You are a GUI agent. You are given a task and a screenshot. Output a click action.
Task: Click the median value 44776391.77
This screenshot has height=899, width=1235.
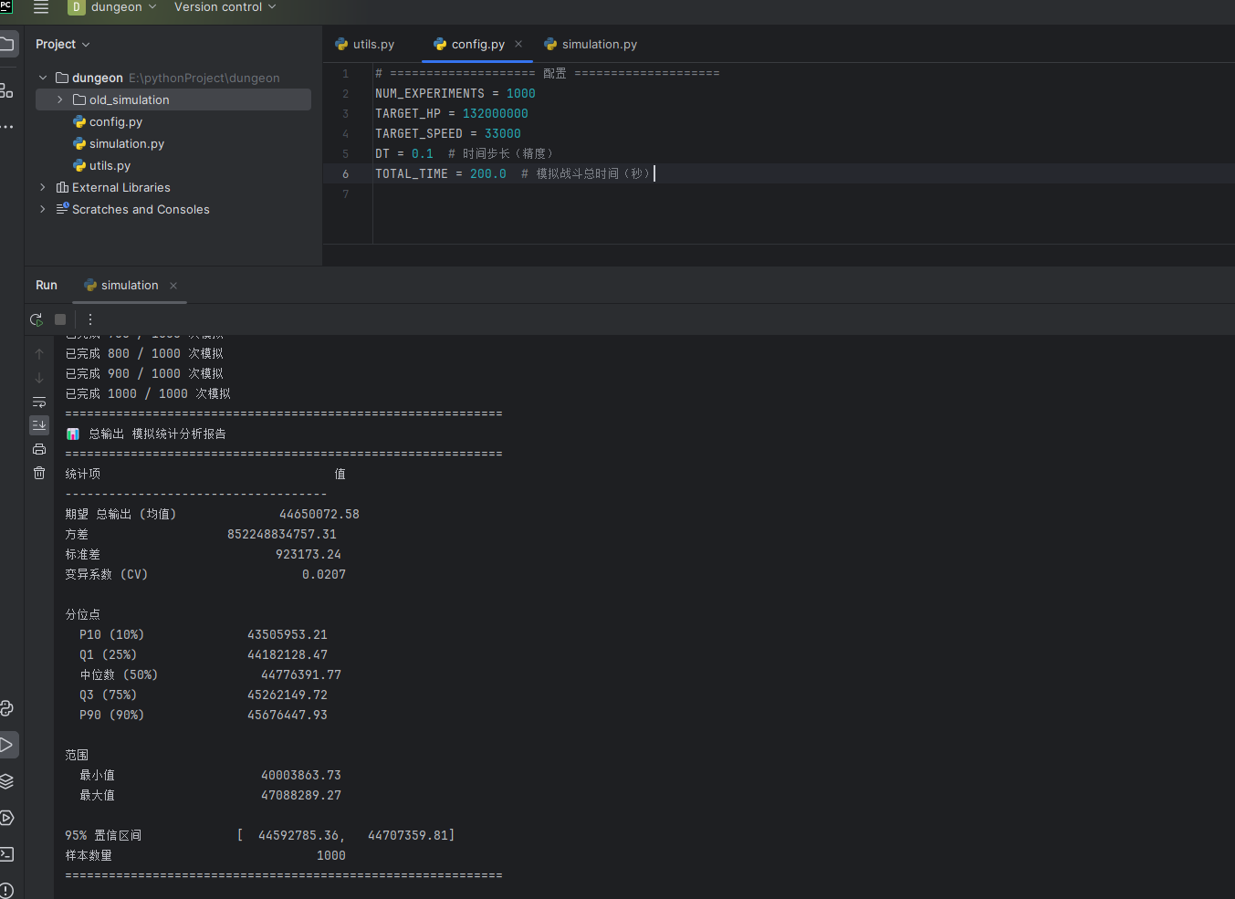(301, 674)
